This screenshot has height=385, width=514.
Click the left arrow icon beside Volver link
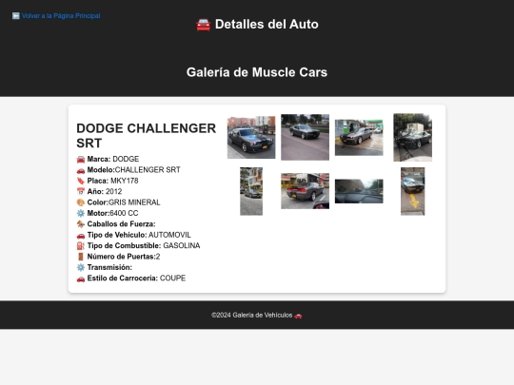click(x=16, y=16)
